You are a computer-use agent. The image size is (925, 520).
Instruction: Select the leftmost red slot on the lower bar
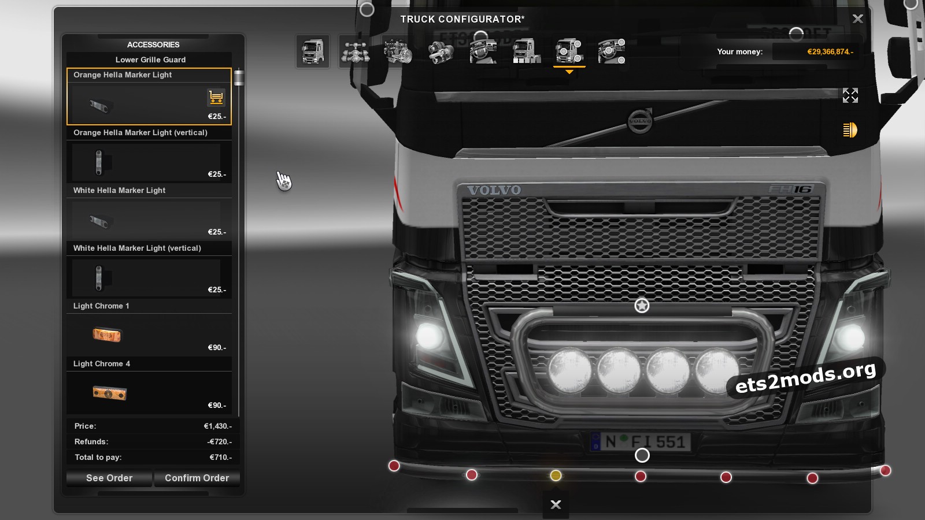394,466
